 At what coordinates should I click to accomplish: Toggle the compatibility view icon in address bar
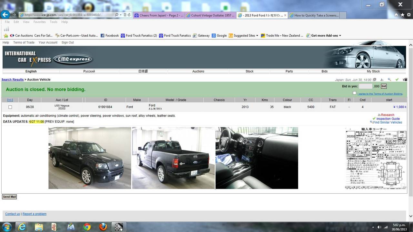click(125, 15)
